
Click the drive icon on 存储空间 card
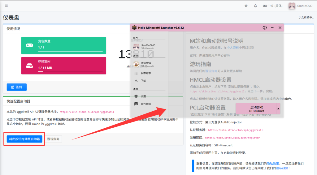point(29,66)
